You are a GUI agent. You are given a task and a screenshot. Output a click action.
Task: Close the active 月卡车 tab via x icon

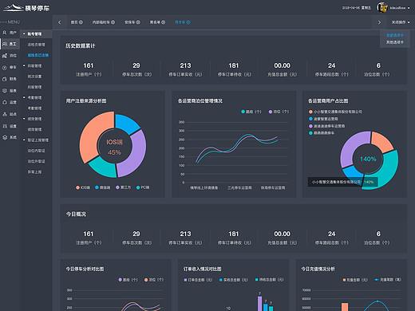click(188, 22)
